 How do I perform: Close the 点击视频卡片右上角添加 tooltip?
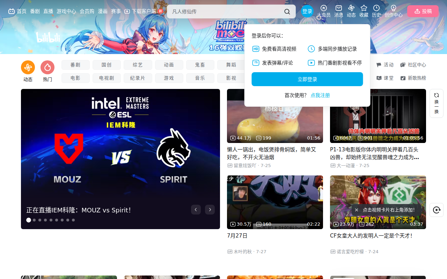tap(357, 210)
